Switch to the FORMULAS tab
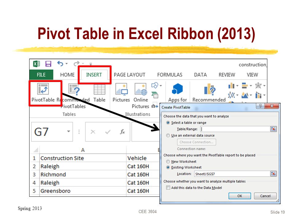 pos(170,75)
